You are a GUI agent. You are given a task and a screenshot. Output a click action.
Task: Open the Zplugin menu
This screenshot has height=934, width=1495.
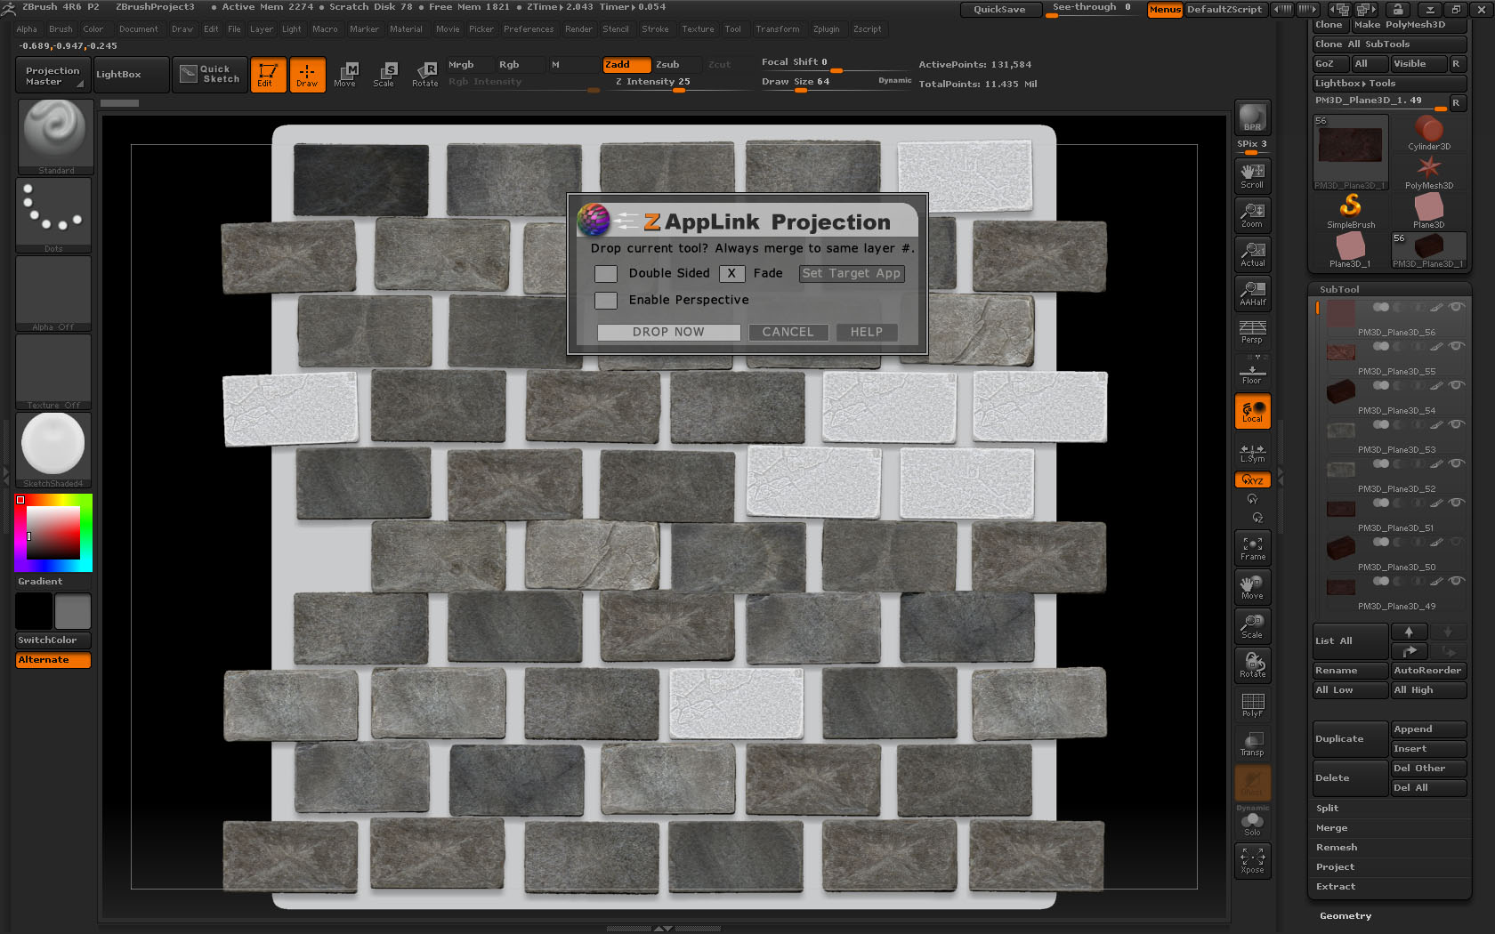tap(827, 28)
